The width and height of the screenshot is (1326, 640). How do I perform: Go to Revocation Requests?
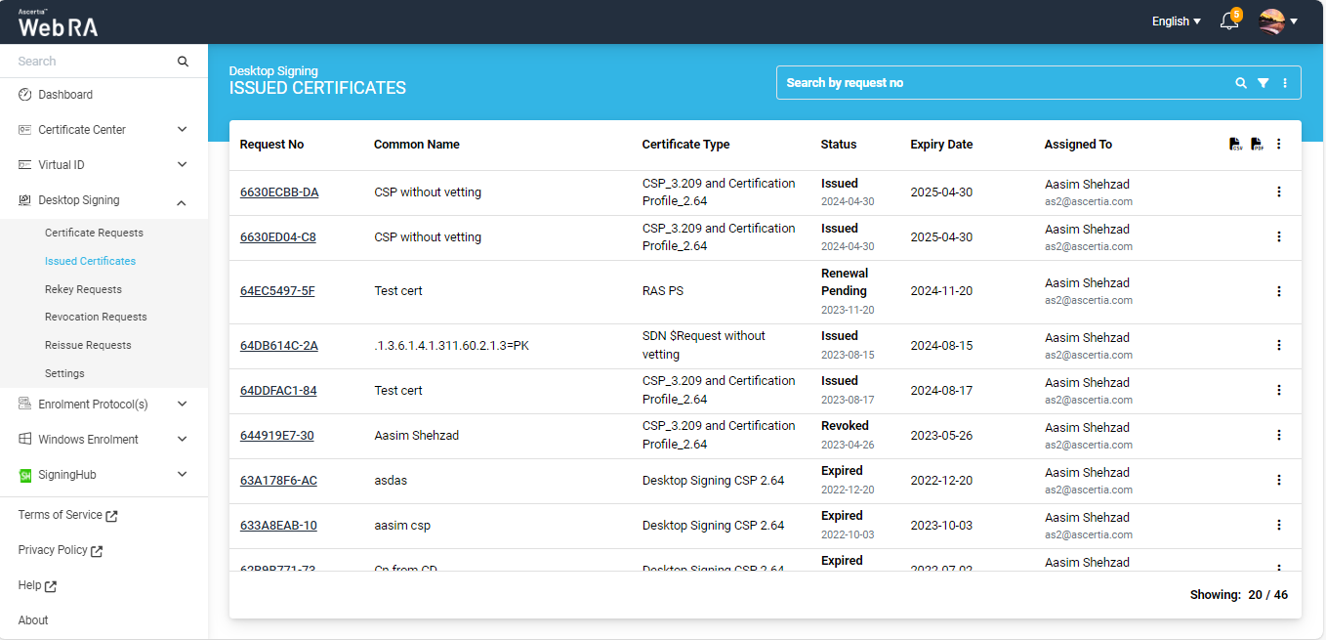click(96, 317)
